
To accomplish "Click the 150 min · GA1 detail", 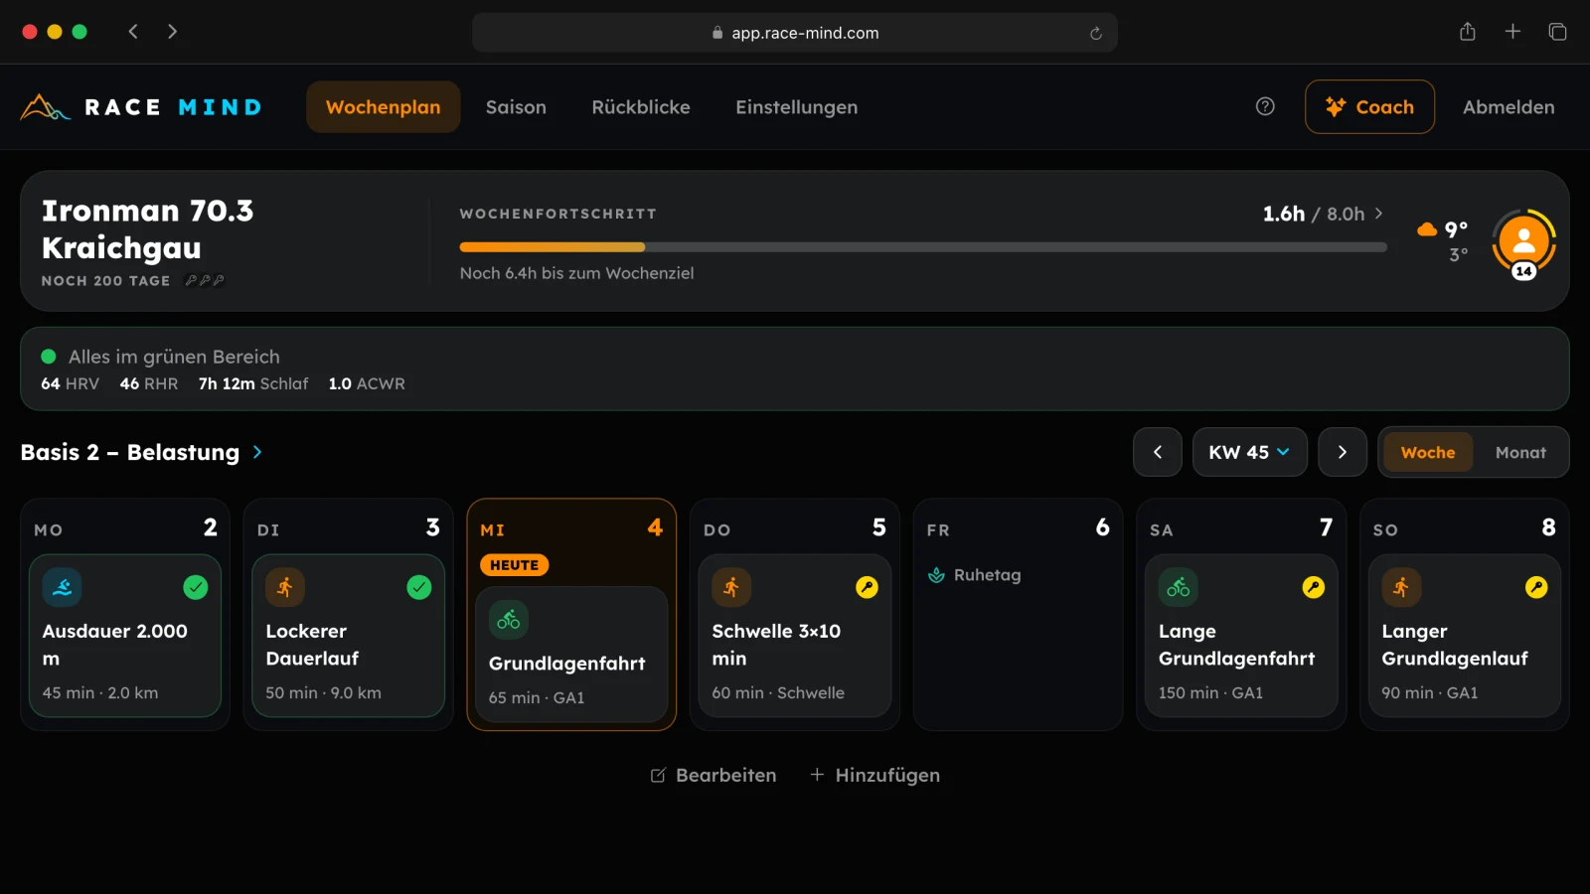I will pos(1210,692).
